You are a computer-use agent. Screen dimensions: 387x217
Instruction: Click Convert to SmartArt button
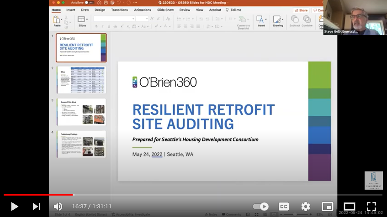(x=244, y=22)
